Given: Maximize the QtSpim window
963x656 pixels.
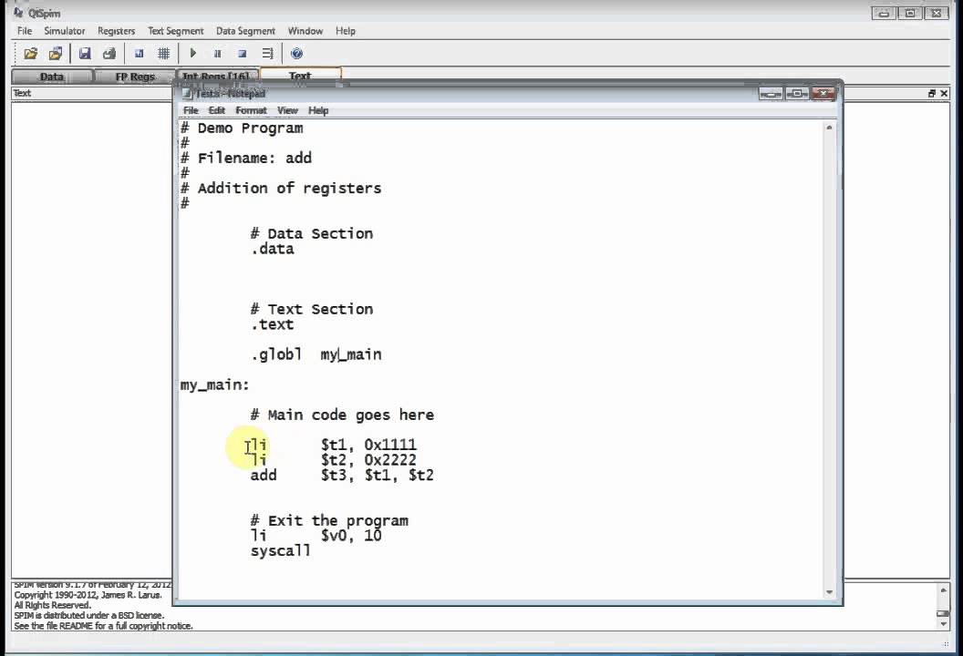Looking at the screenshot, I should 910,13.
